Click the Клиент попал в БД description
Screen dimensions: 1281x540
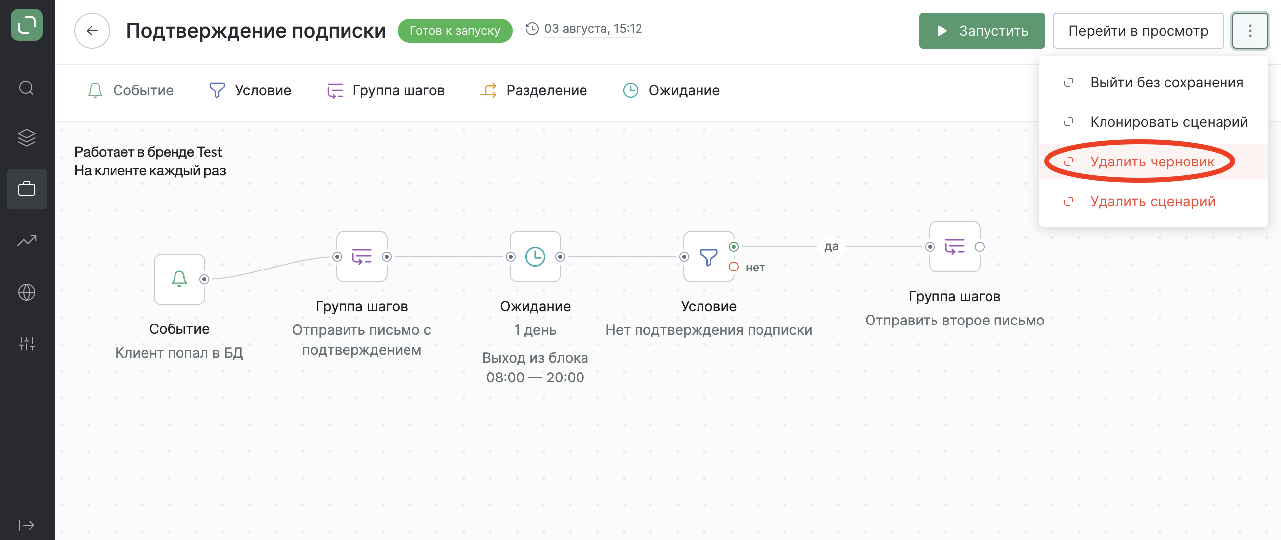[x=179, y=353]
